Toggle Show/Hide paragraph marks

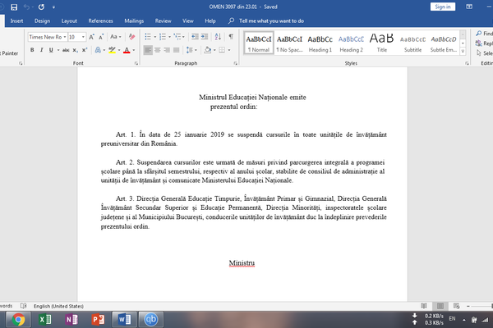click(x=231, y=37)
